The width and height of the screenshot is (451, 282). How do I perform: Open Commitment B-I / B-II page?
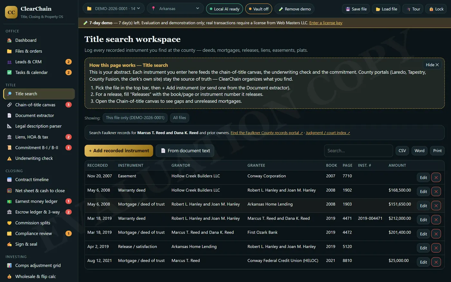coord(39,148)
